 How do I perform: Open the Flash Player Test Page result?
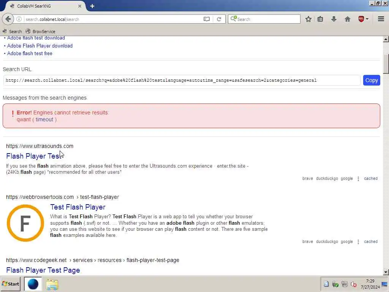(x=43, y=270)
